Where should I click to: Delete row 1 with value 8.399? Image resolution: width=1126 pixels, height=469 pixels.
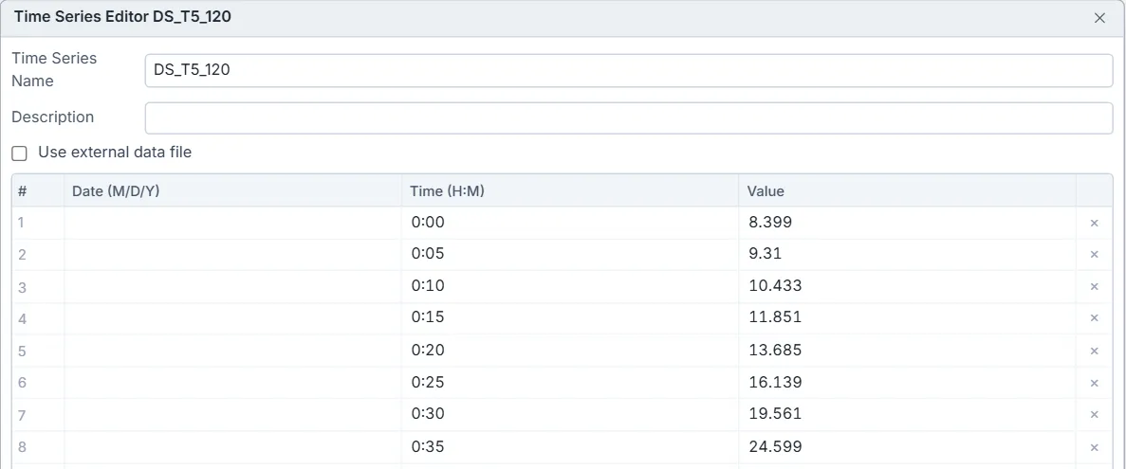click(1095, 223)
